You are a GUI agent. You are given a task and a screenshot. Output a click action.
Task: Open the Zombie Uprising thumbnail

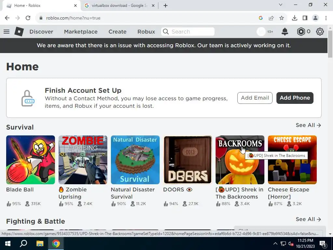point(83,160)
